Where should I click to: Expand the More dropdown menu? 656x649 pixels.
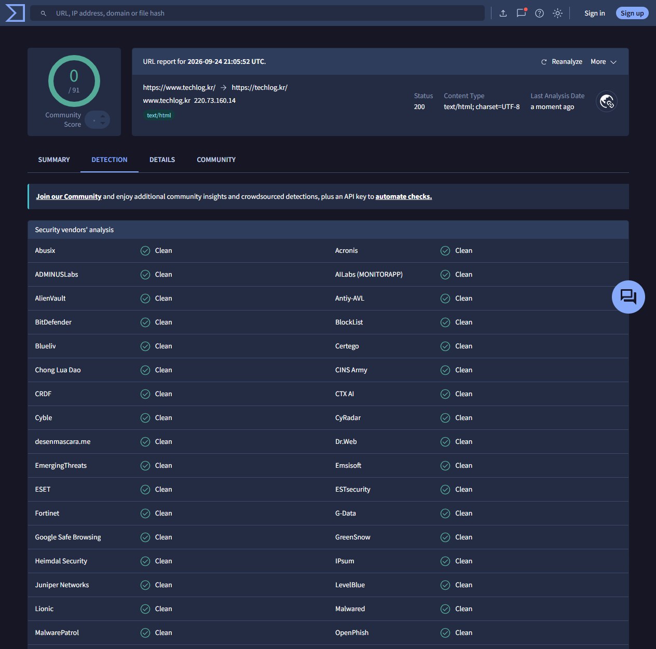pos(604,62)
